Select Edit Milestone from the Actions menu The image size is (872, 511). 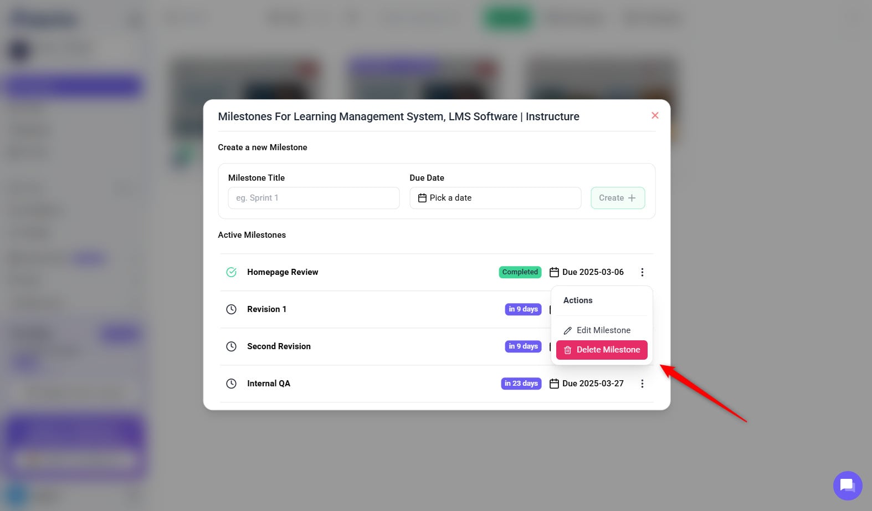tap(603, 330)
